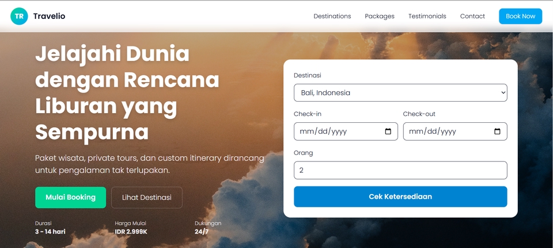Click the Travelio brand name
The width and height of the screenshot is (553, 248).
click(49, 16)
